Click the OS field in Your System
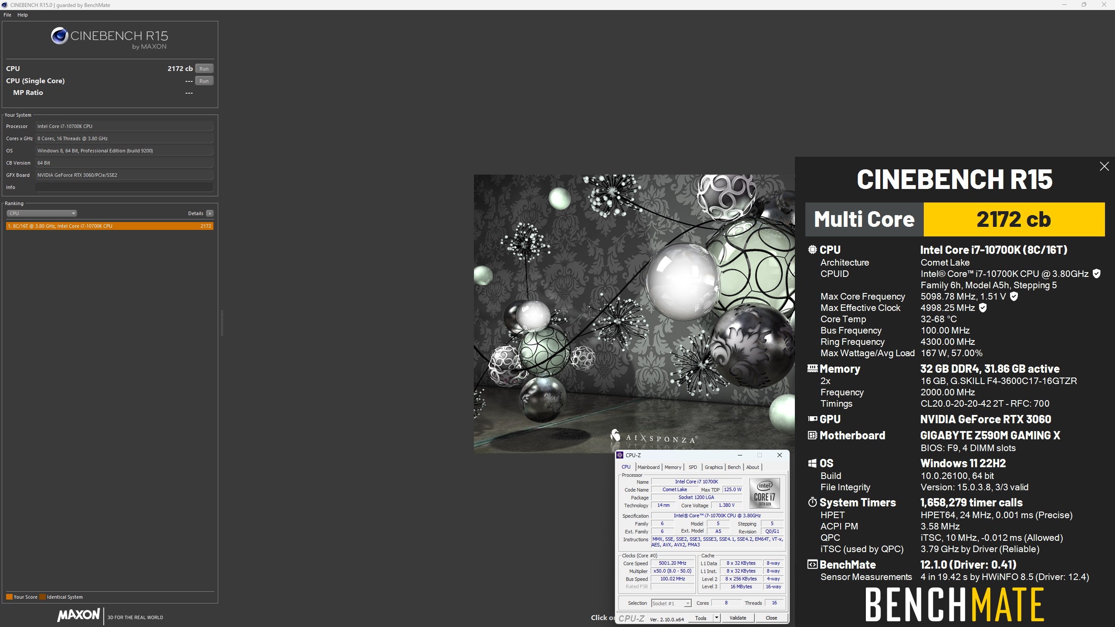This screenshot has height=627, width=1115. click(x=124, y=151)
